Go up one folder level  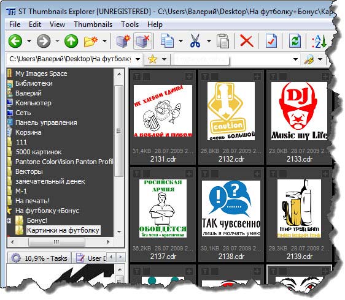71,41
